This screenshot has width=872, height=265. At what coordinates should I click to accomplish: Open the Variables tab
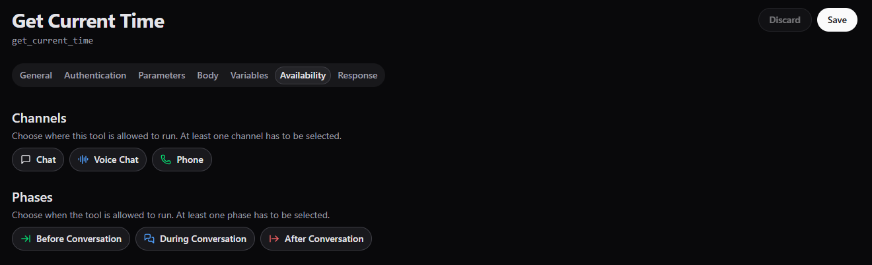[249, 75]
